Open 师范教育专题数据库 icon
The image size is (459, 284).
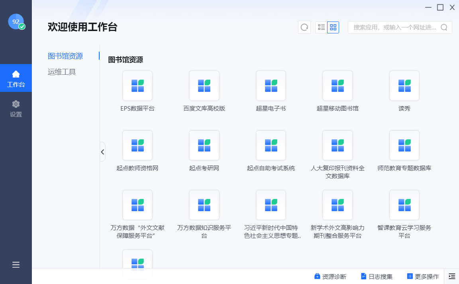pyautogui.click(x=404, y=145)
